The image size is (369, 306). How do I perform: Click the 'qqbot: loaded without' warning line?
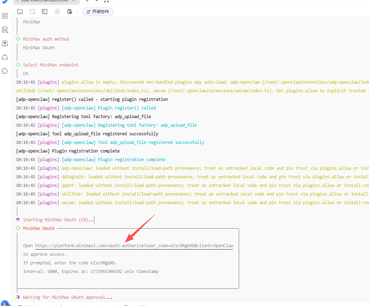tap(192, 186)
